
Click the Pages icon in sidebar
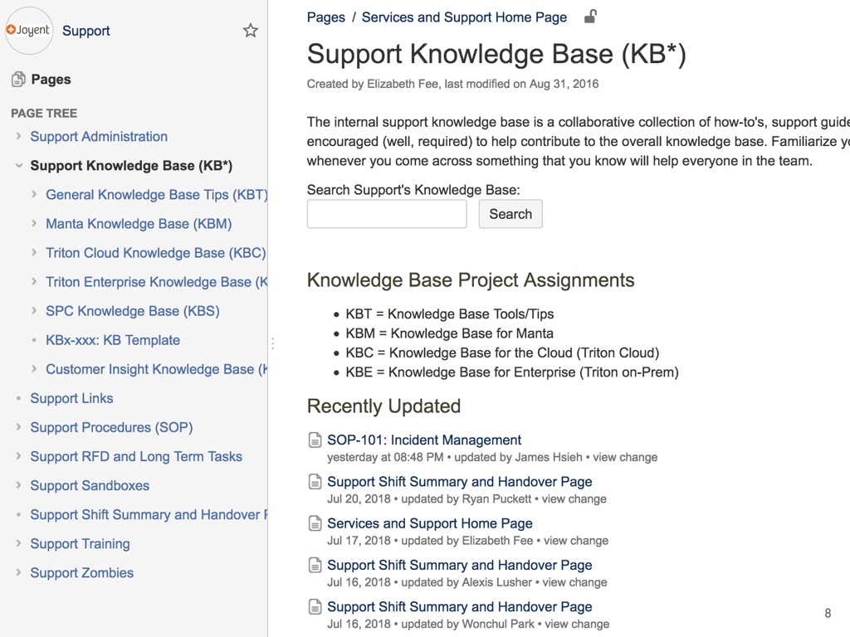pyautogui.click(x=18, y=80)
